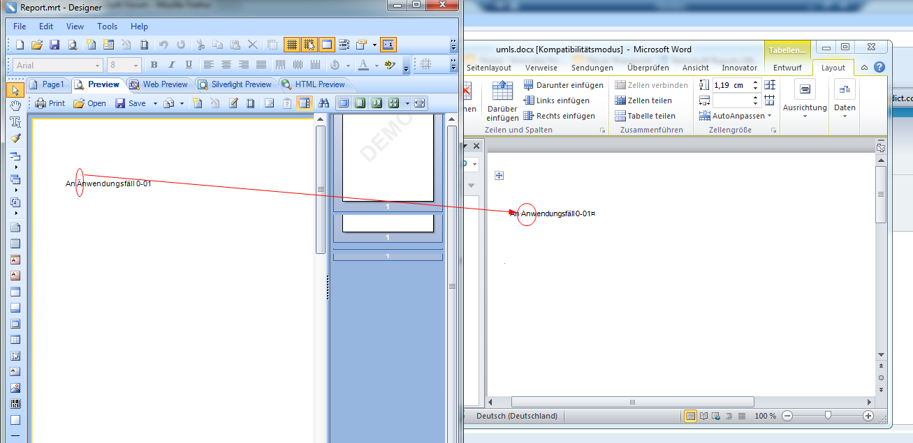Expand the Send Email dropdown arrow in preview
This screenshot has width=913, height=443.
(x=182, y=103)
